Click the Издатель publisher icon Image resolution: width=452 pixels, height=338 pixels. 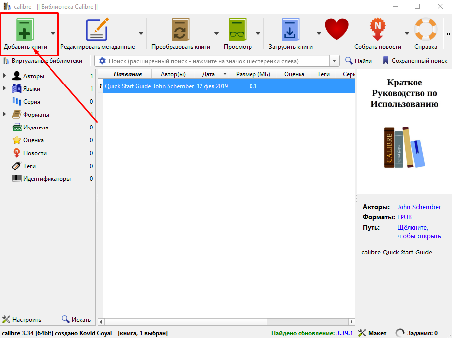pyautogui.click(x=17, y=127)
